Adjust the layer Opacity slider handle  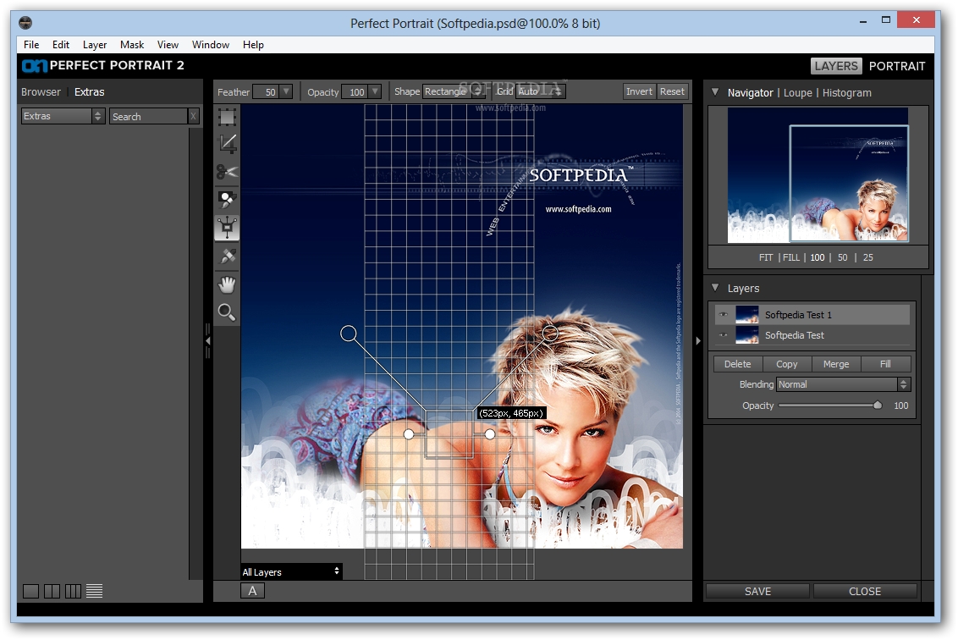point(878,405)
